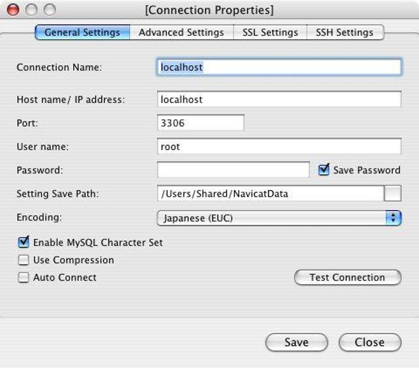The height and width of the screenshot is (368, 419).
Task: Enable the Use Compression checkbox
Action: click(x=24, y=260)
